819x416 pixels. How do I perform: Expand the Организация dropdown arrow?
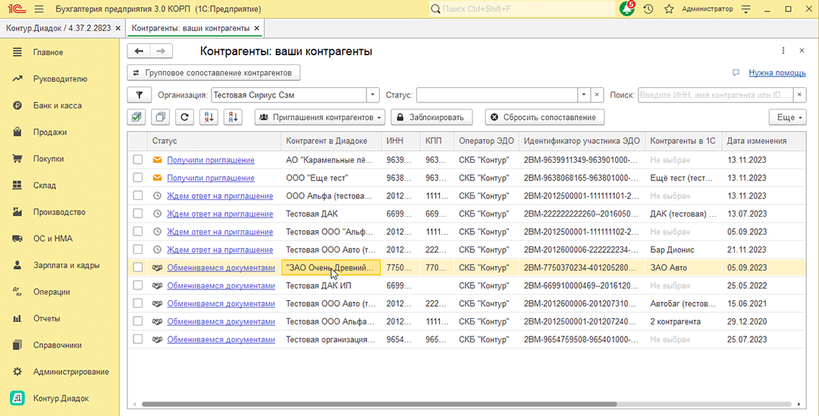pyautogui.click(x=372, y=95)
